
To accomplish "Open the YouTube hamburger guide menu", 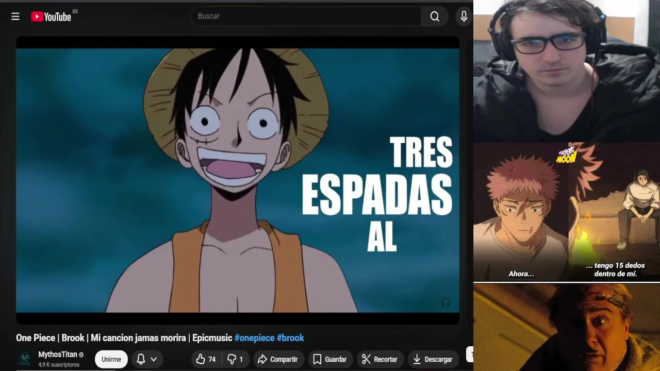I will point(15,16).
